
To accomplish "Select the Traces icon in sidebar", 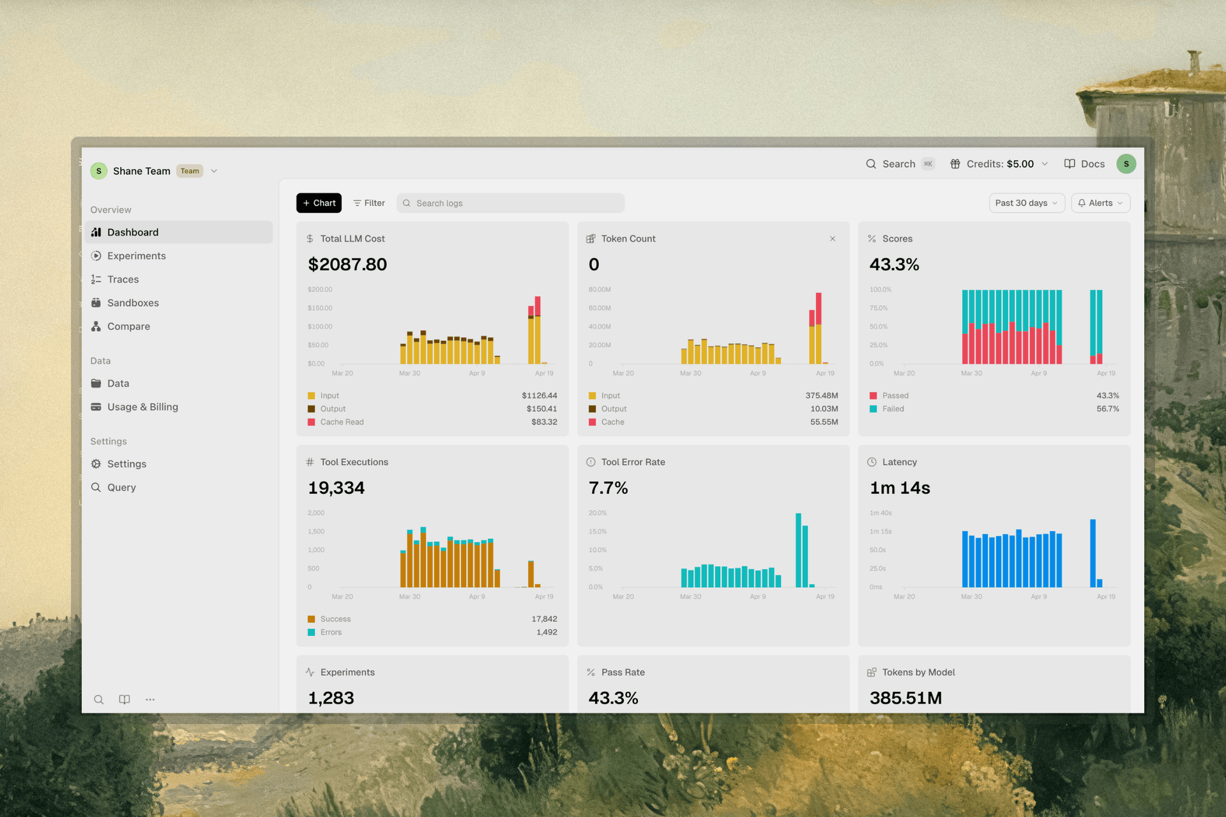I will (x=96, y=279).
